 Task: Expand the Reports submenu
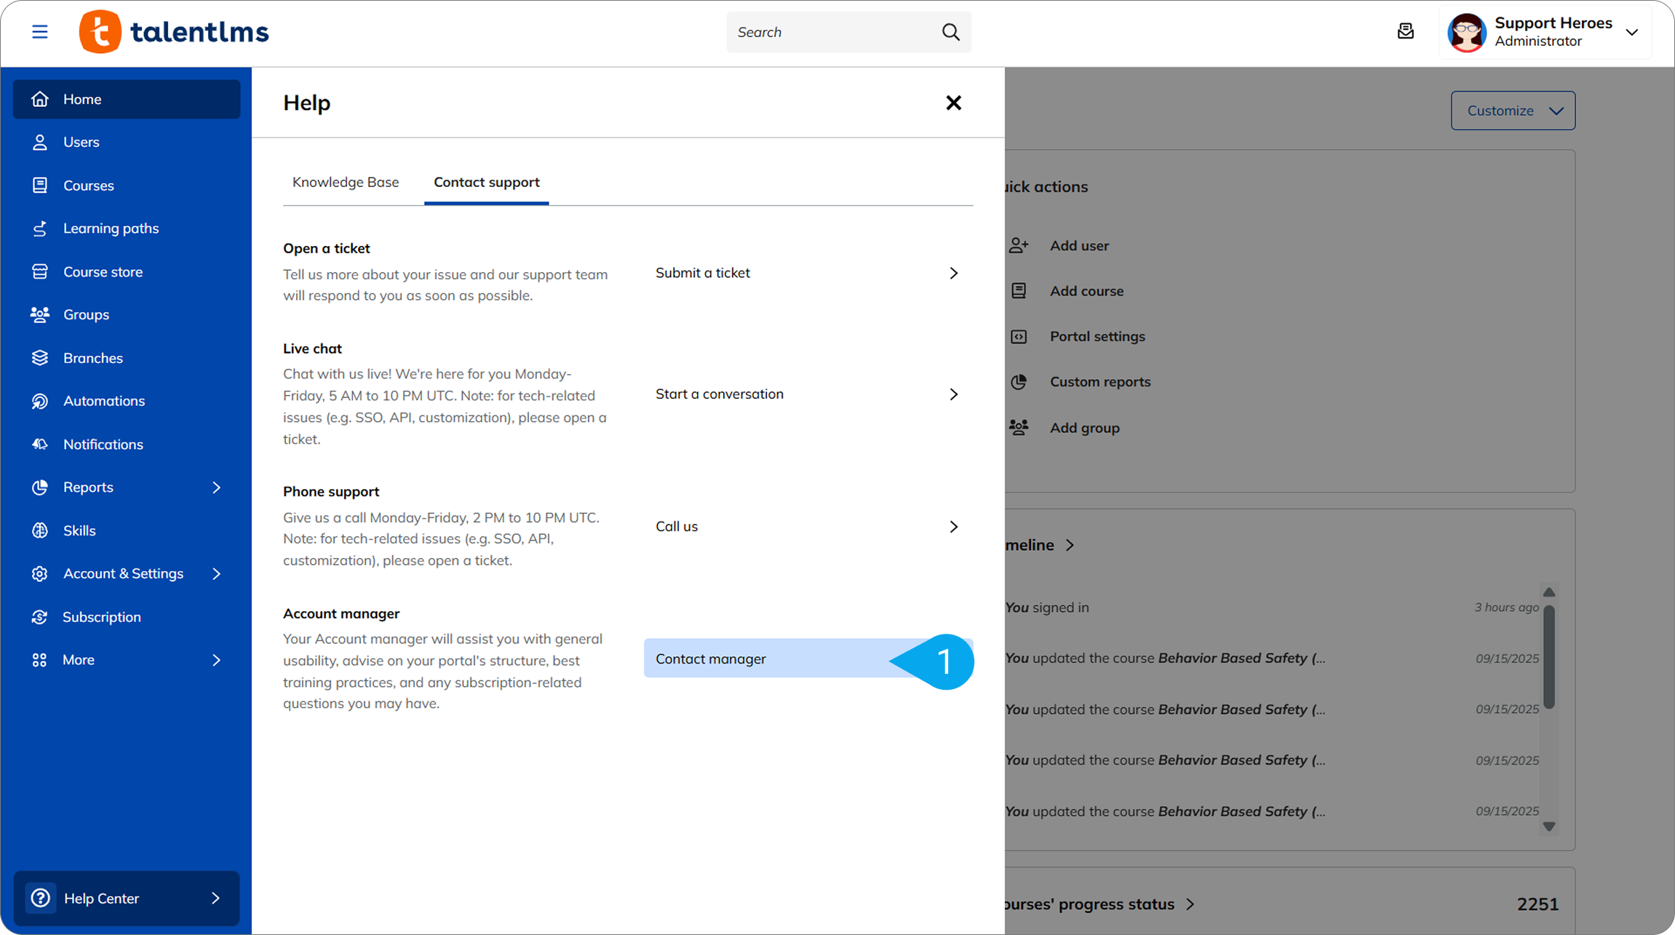(216, 487)
